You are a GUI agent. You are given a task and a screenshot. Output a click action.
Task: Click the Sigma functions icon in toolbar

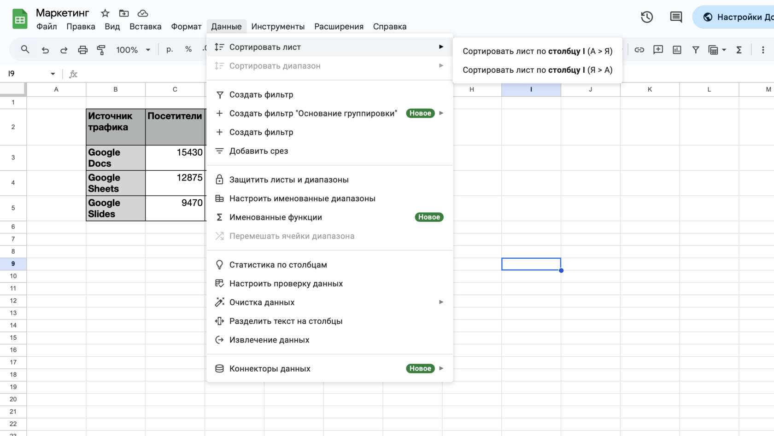[739, 50]
